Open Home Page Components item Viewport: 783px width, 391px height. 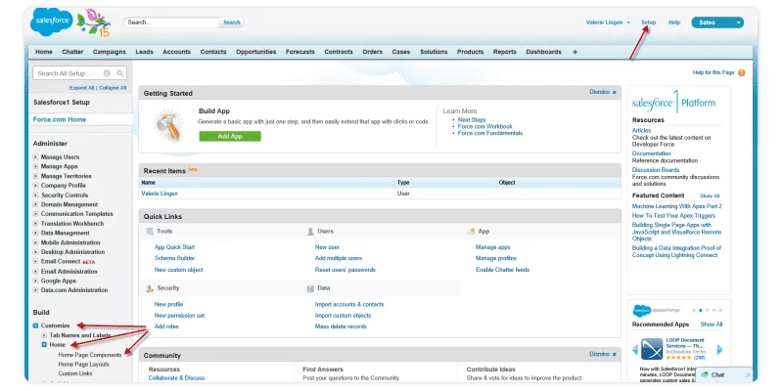[x=90, y=355]
